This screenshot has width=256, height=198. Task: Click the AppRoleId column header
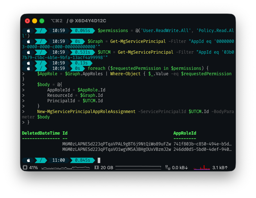pos(185,133)
